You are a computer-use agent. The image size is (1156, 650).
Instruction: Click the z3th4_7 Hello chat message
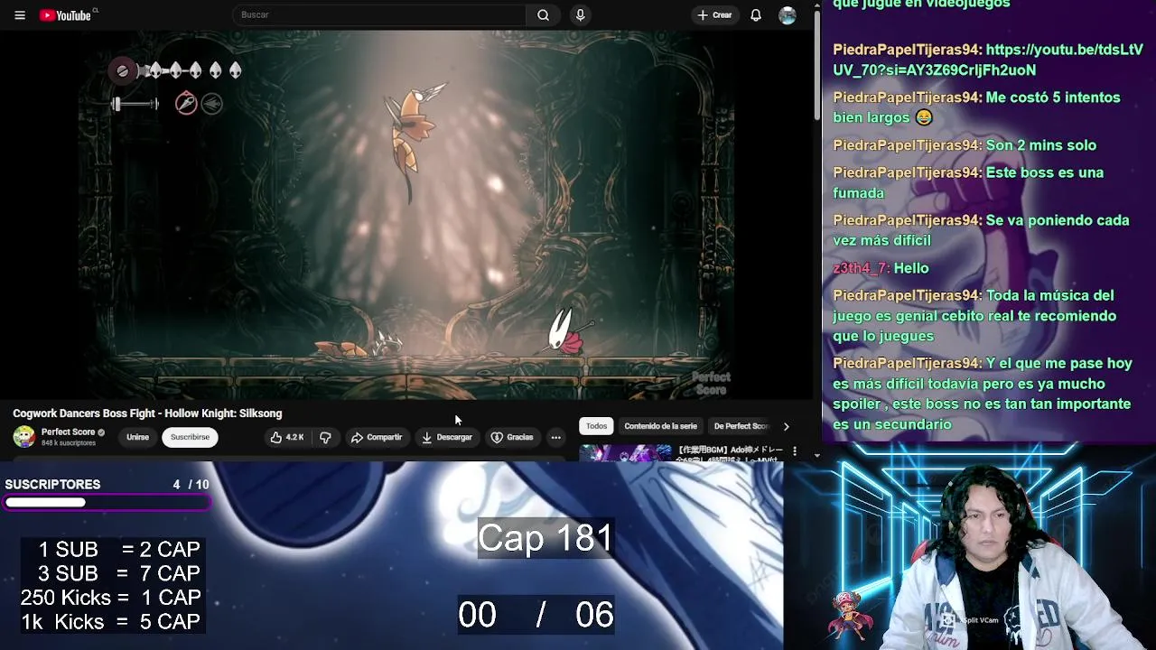point(881,268)
